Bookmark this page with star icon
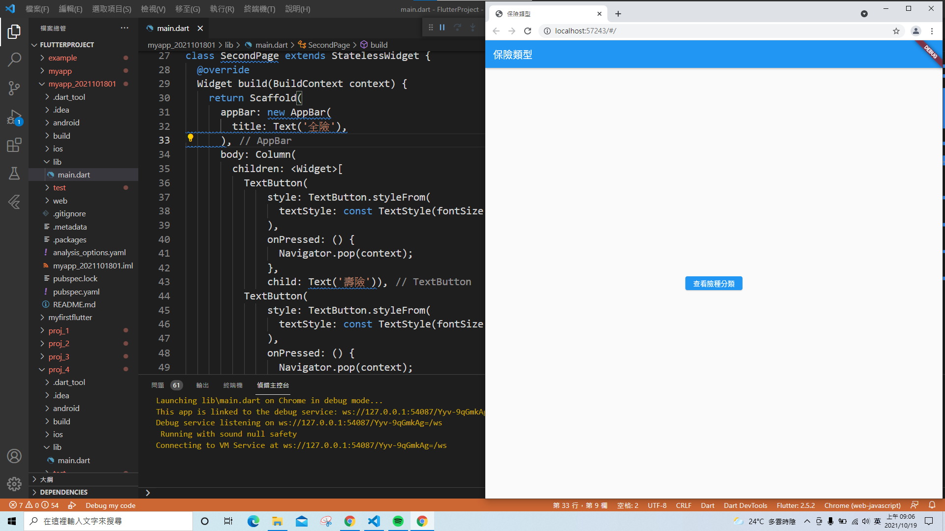 (x=896, y=31)
